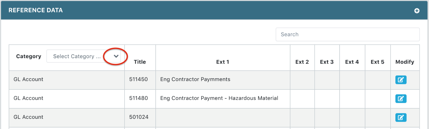Click title value 501024
Viewport: 429px width, 129px height.
click(x=139, y=117)
